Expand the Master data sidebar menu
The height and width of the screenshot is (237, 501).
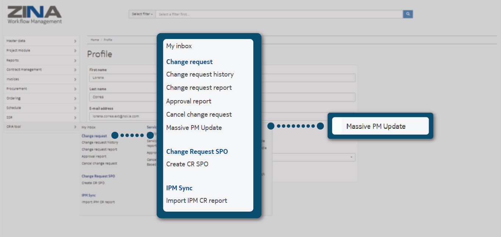41,41
